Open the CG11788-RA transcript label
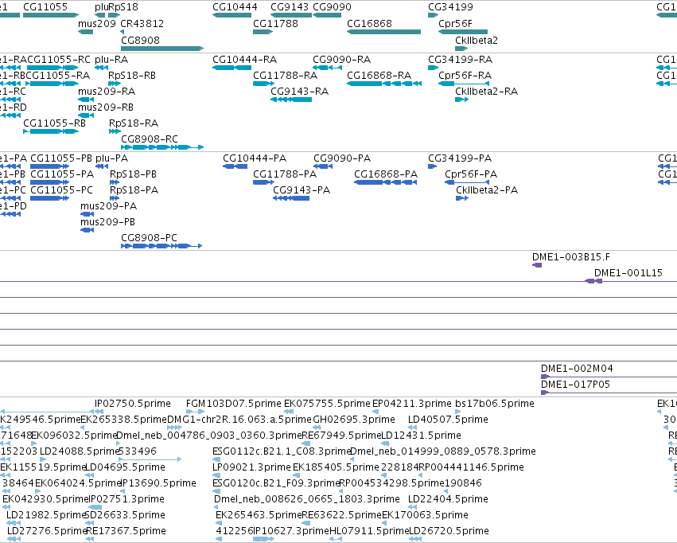 coord(285,75)
